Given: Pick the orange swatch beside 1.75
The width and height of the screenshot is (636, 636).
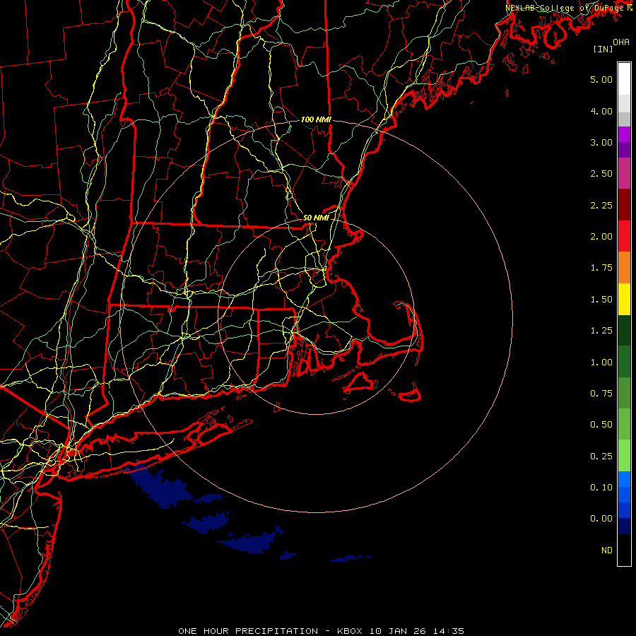Looking at the screenshot, I should click(x=624, y=268).
